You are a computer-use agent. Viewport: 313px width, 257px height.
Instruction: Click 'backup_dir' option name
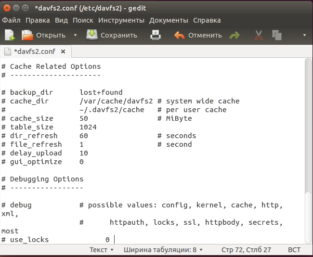click(31, 92)
